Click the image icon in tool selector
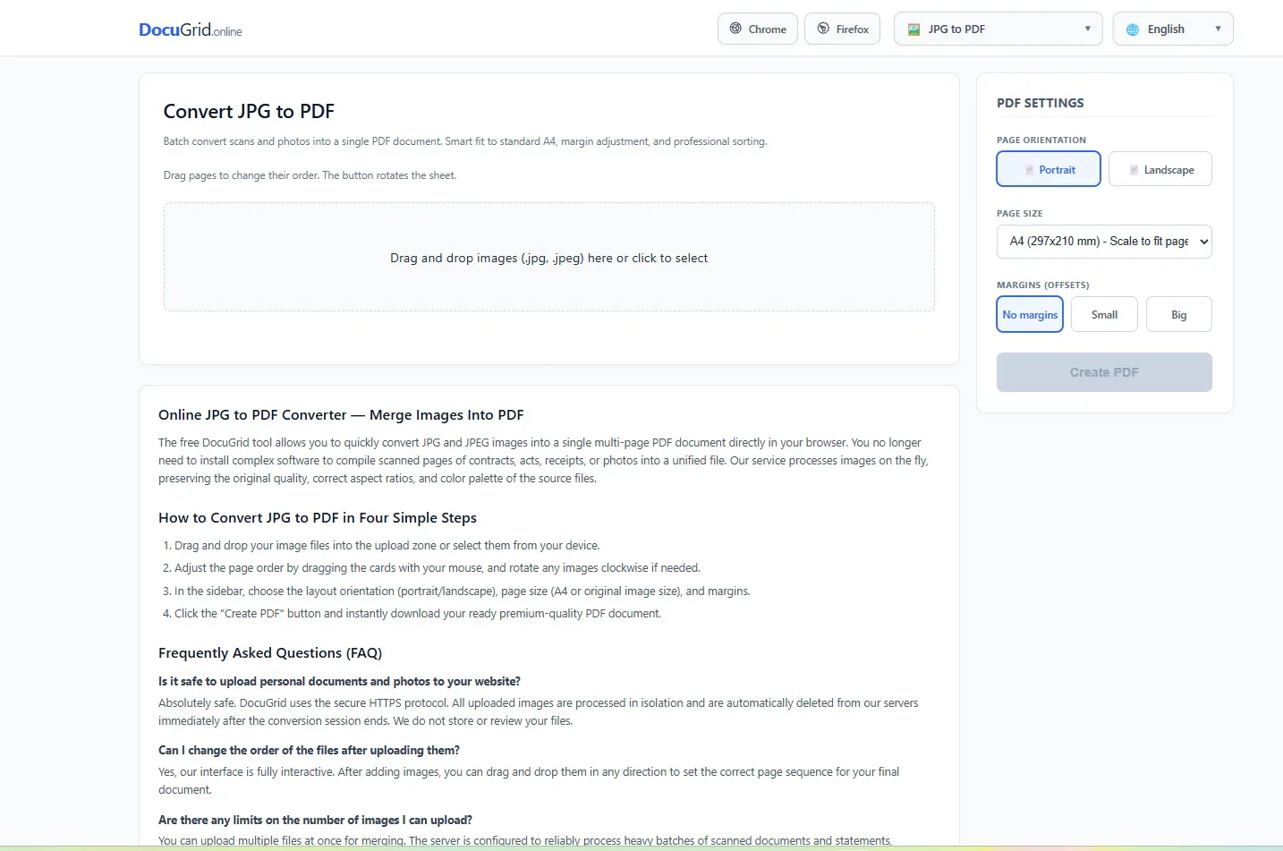 pyautogui.click(x=913, y=30)
